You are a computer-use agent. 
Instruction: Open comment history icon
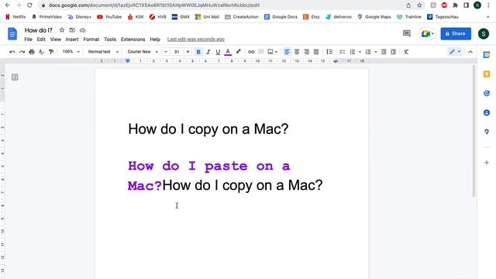[x=406, y=33]
